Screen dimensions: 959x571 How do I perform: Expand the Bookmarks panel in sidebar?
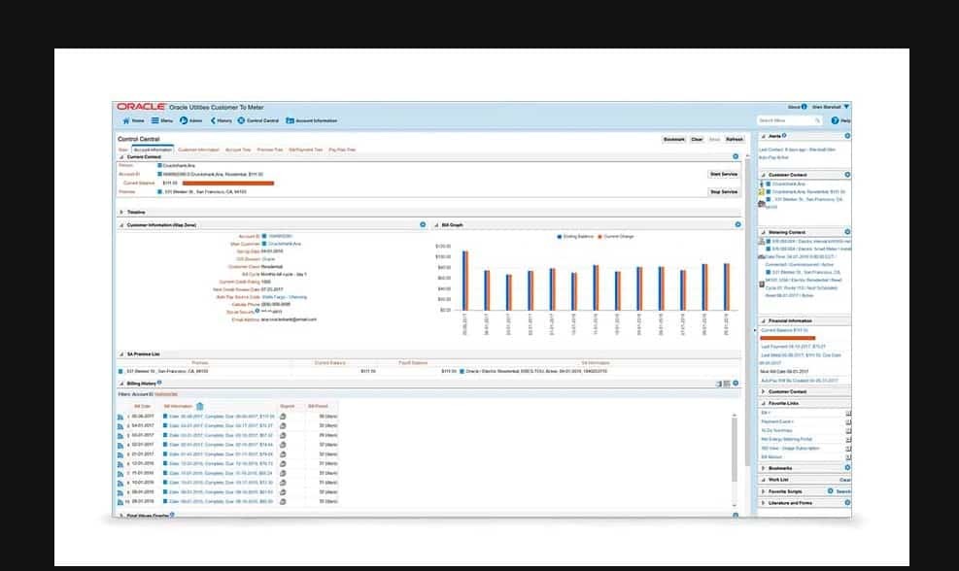(x=763, y=468)
